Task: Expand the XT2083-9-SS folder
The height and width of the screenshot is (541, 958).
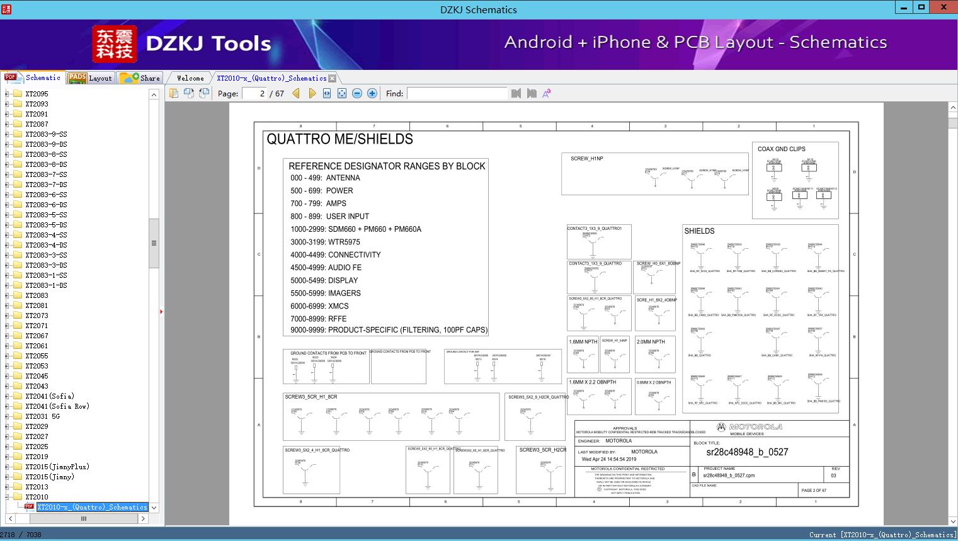Action: [7, 134]
